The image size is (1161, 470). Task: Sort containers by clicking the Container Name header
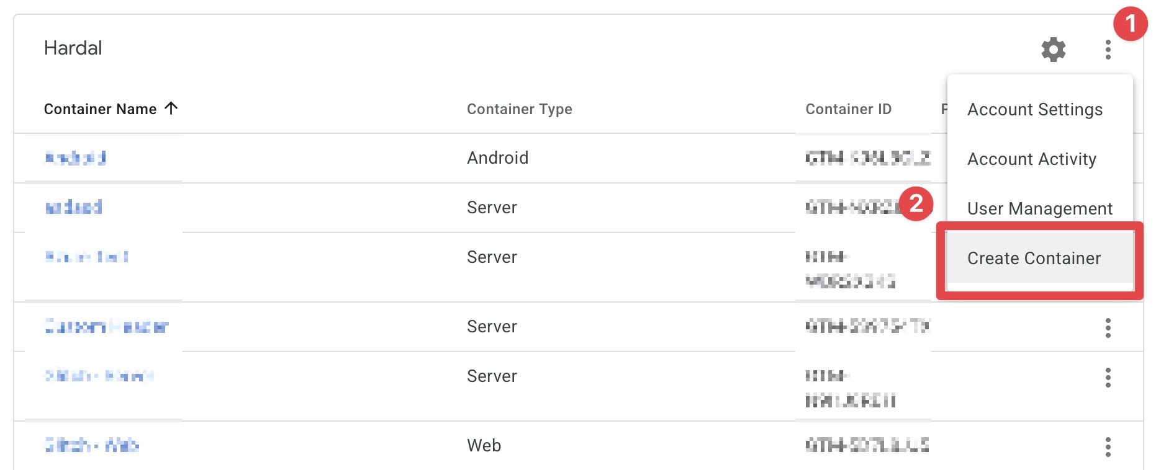pos(101,109)
